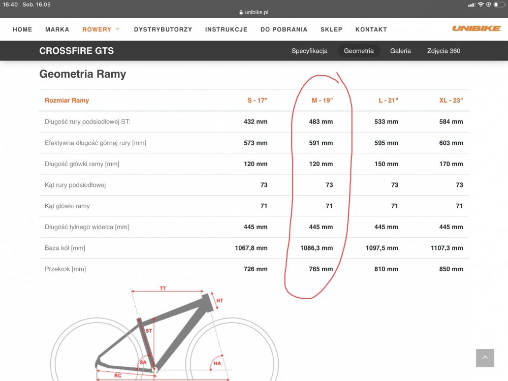508x381 pixels.
Task: Go to the HOME page
Action: [22, 29]
